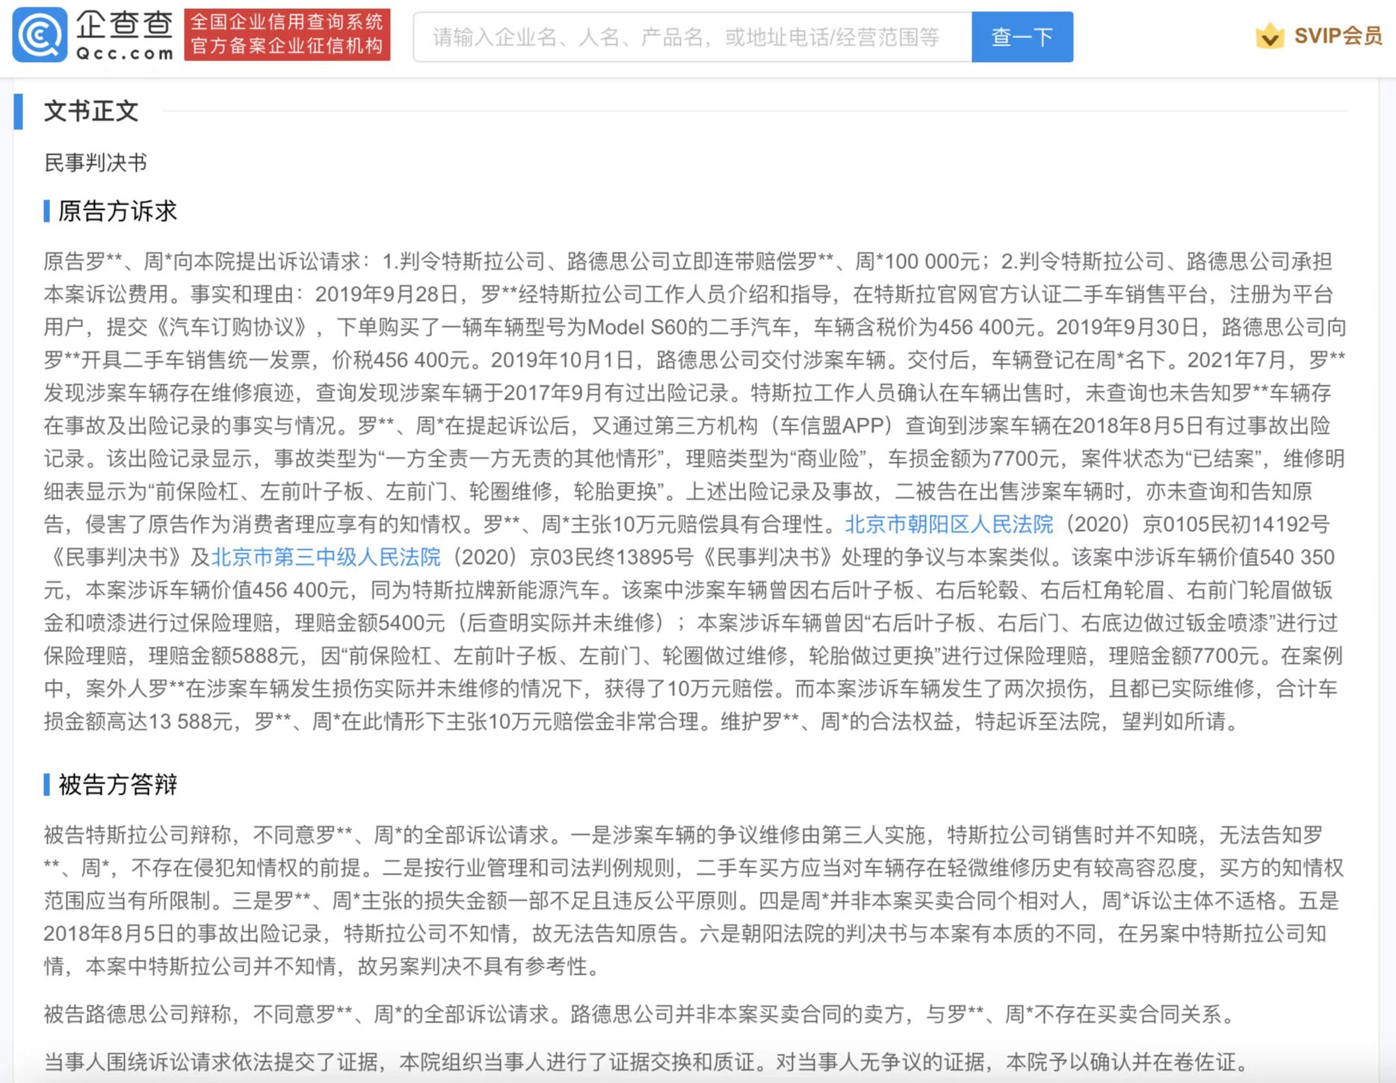
Task: Click the paragraph starting 被告特斯拉公司辩称
Action: point(694,901)
